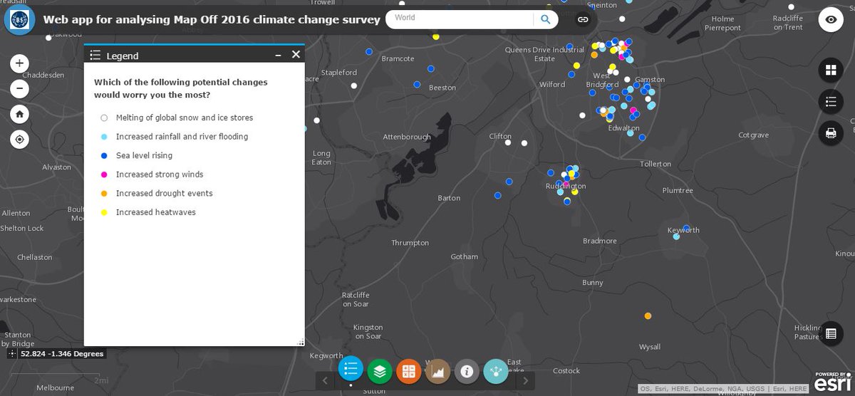Click the yellow heatwaves swatch

coord(104,212)
